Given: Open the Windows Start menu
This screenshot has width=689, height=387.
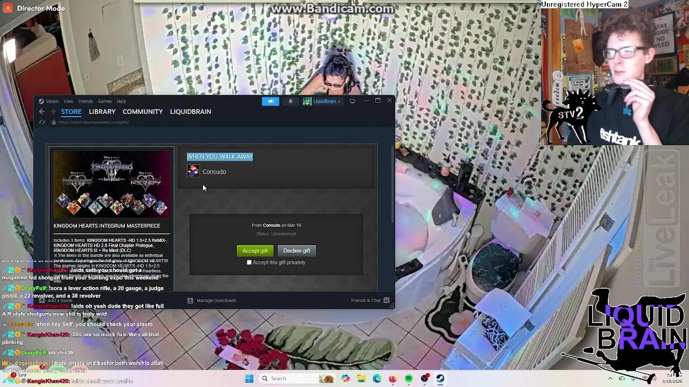Looking at the screenshot, I should coord(249,378).
